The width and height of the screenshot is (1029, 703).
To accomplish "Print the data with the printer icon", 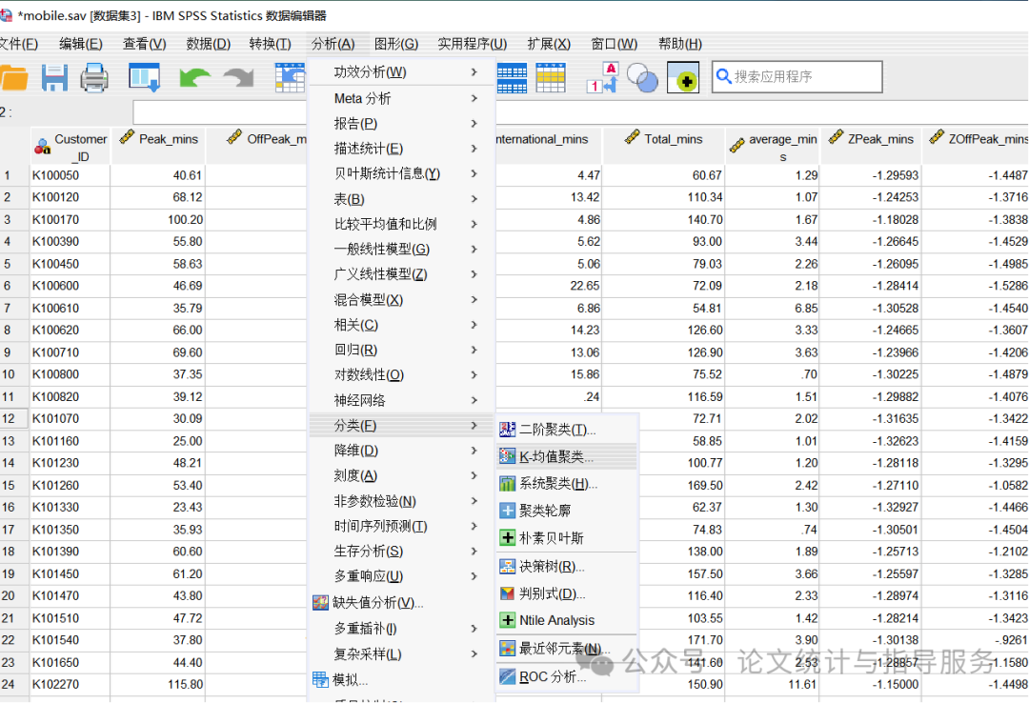I will (x=94, y=78).
